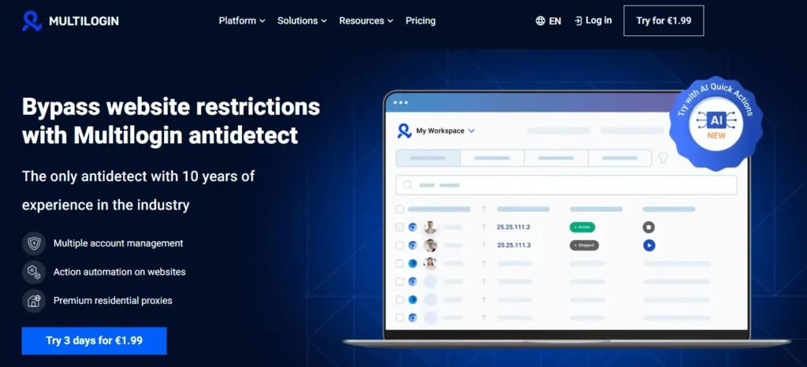Click the filter funnel icon in workspace

pos(663,158)
